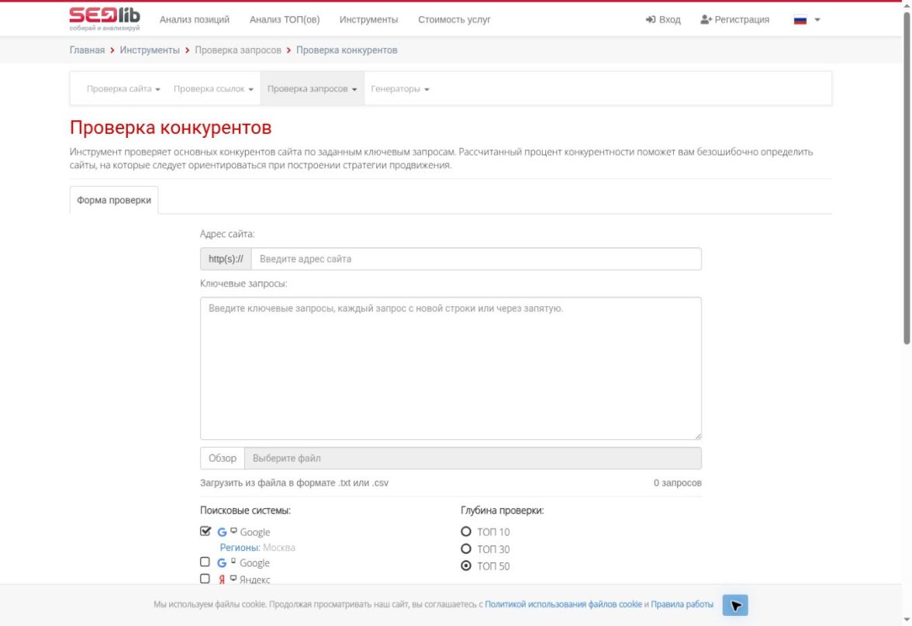Click the Обзор file browse button
The width and height of the screenshot is (912, 626).
(x=222, y=458)
